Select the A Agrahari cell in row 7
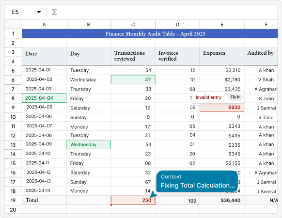Screen dimensions: 282x218 [x=261, y=89]
